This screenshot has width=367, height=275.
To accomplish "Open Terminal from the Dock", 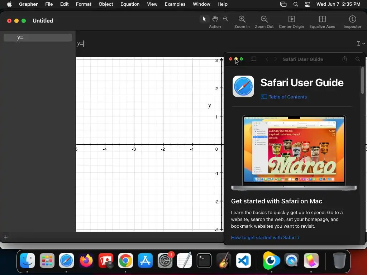I will click(x=204, y=261).
